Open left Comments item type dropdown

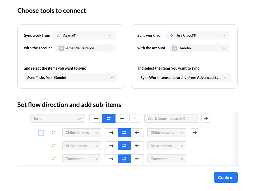tap(82, 159)
